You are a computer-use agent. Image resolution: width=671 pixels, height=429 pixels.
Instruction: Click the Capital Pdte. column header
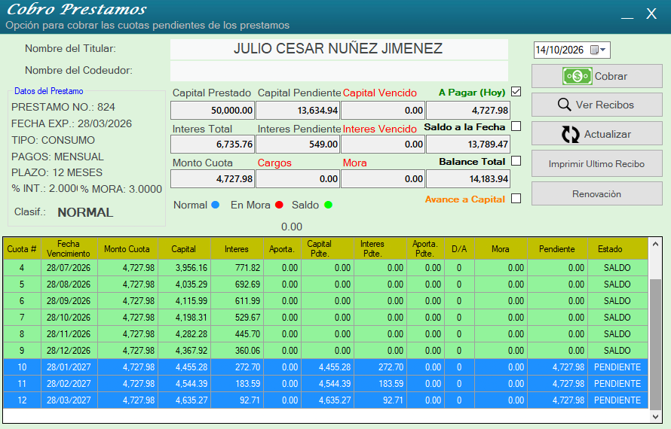pyautogui.click(x=328, y=248)
